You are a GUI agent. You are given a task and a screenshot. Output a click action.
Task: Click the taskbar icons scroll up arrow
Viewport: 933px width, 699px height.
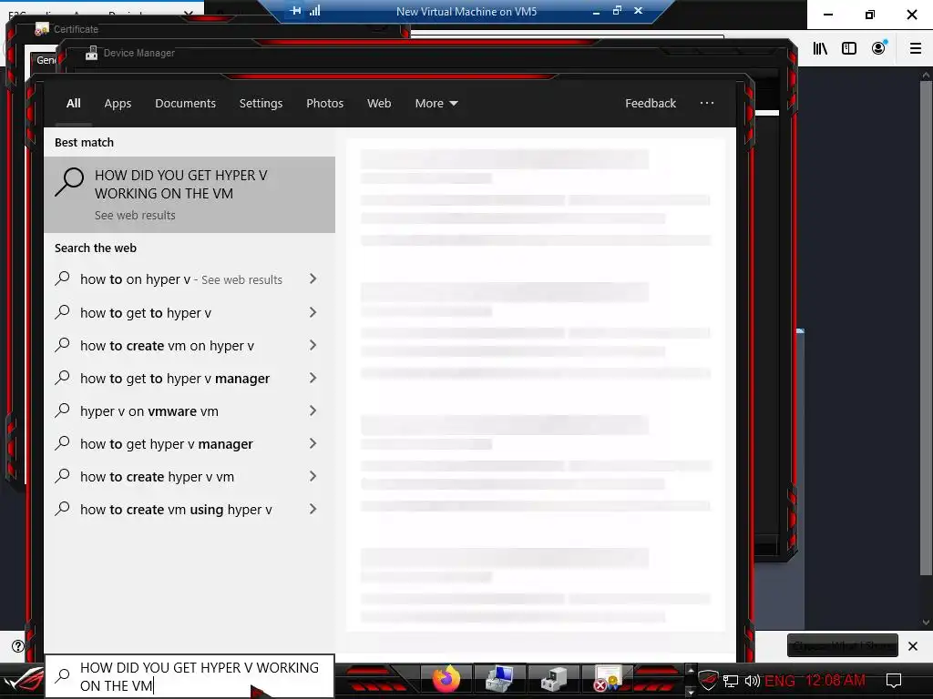(691, 670)
